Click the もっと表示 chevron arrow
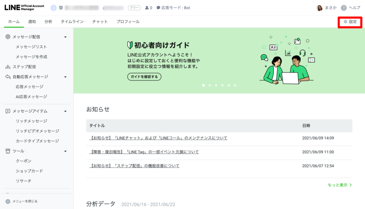Image resolution: width=365 pixels, height=209 pixels. 350,185
